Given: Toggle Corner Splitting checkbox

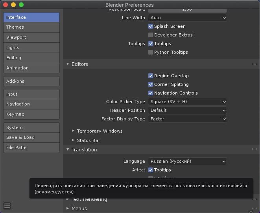Looking at the screenshot, I should [151, 84].
